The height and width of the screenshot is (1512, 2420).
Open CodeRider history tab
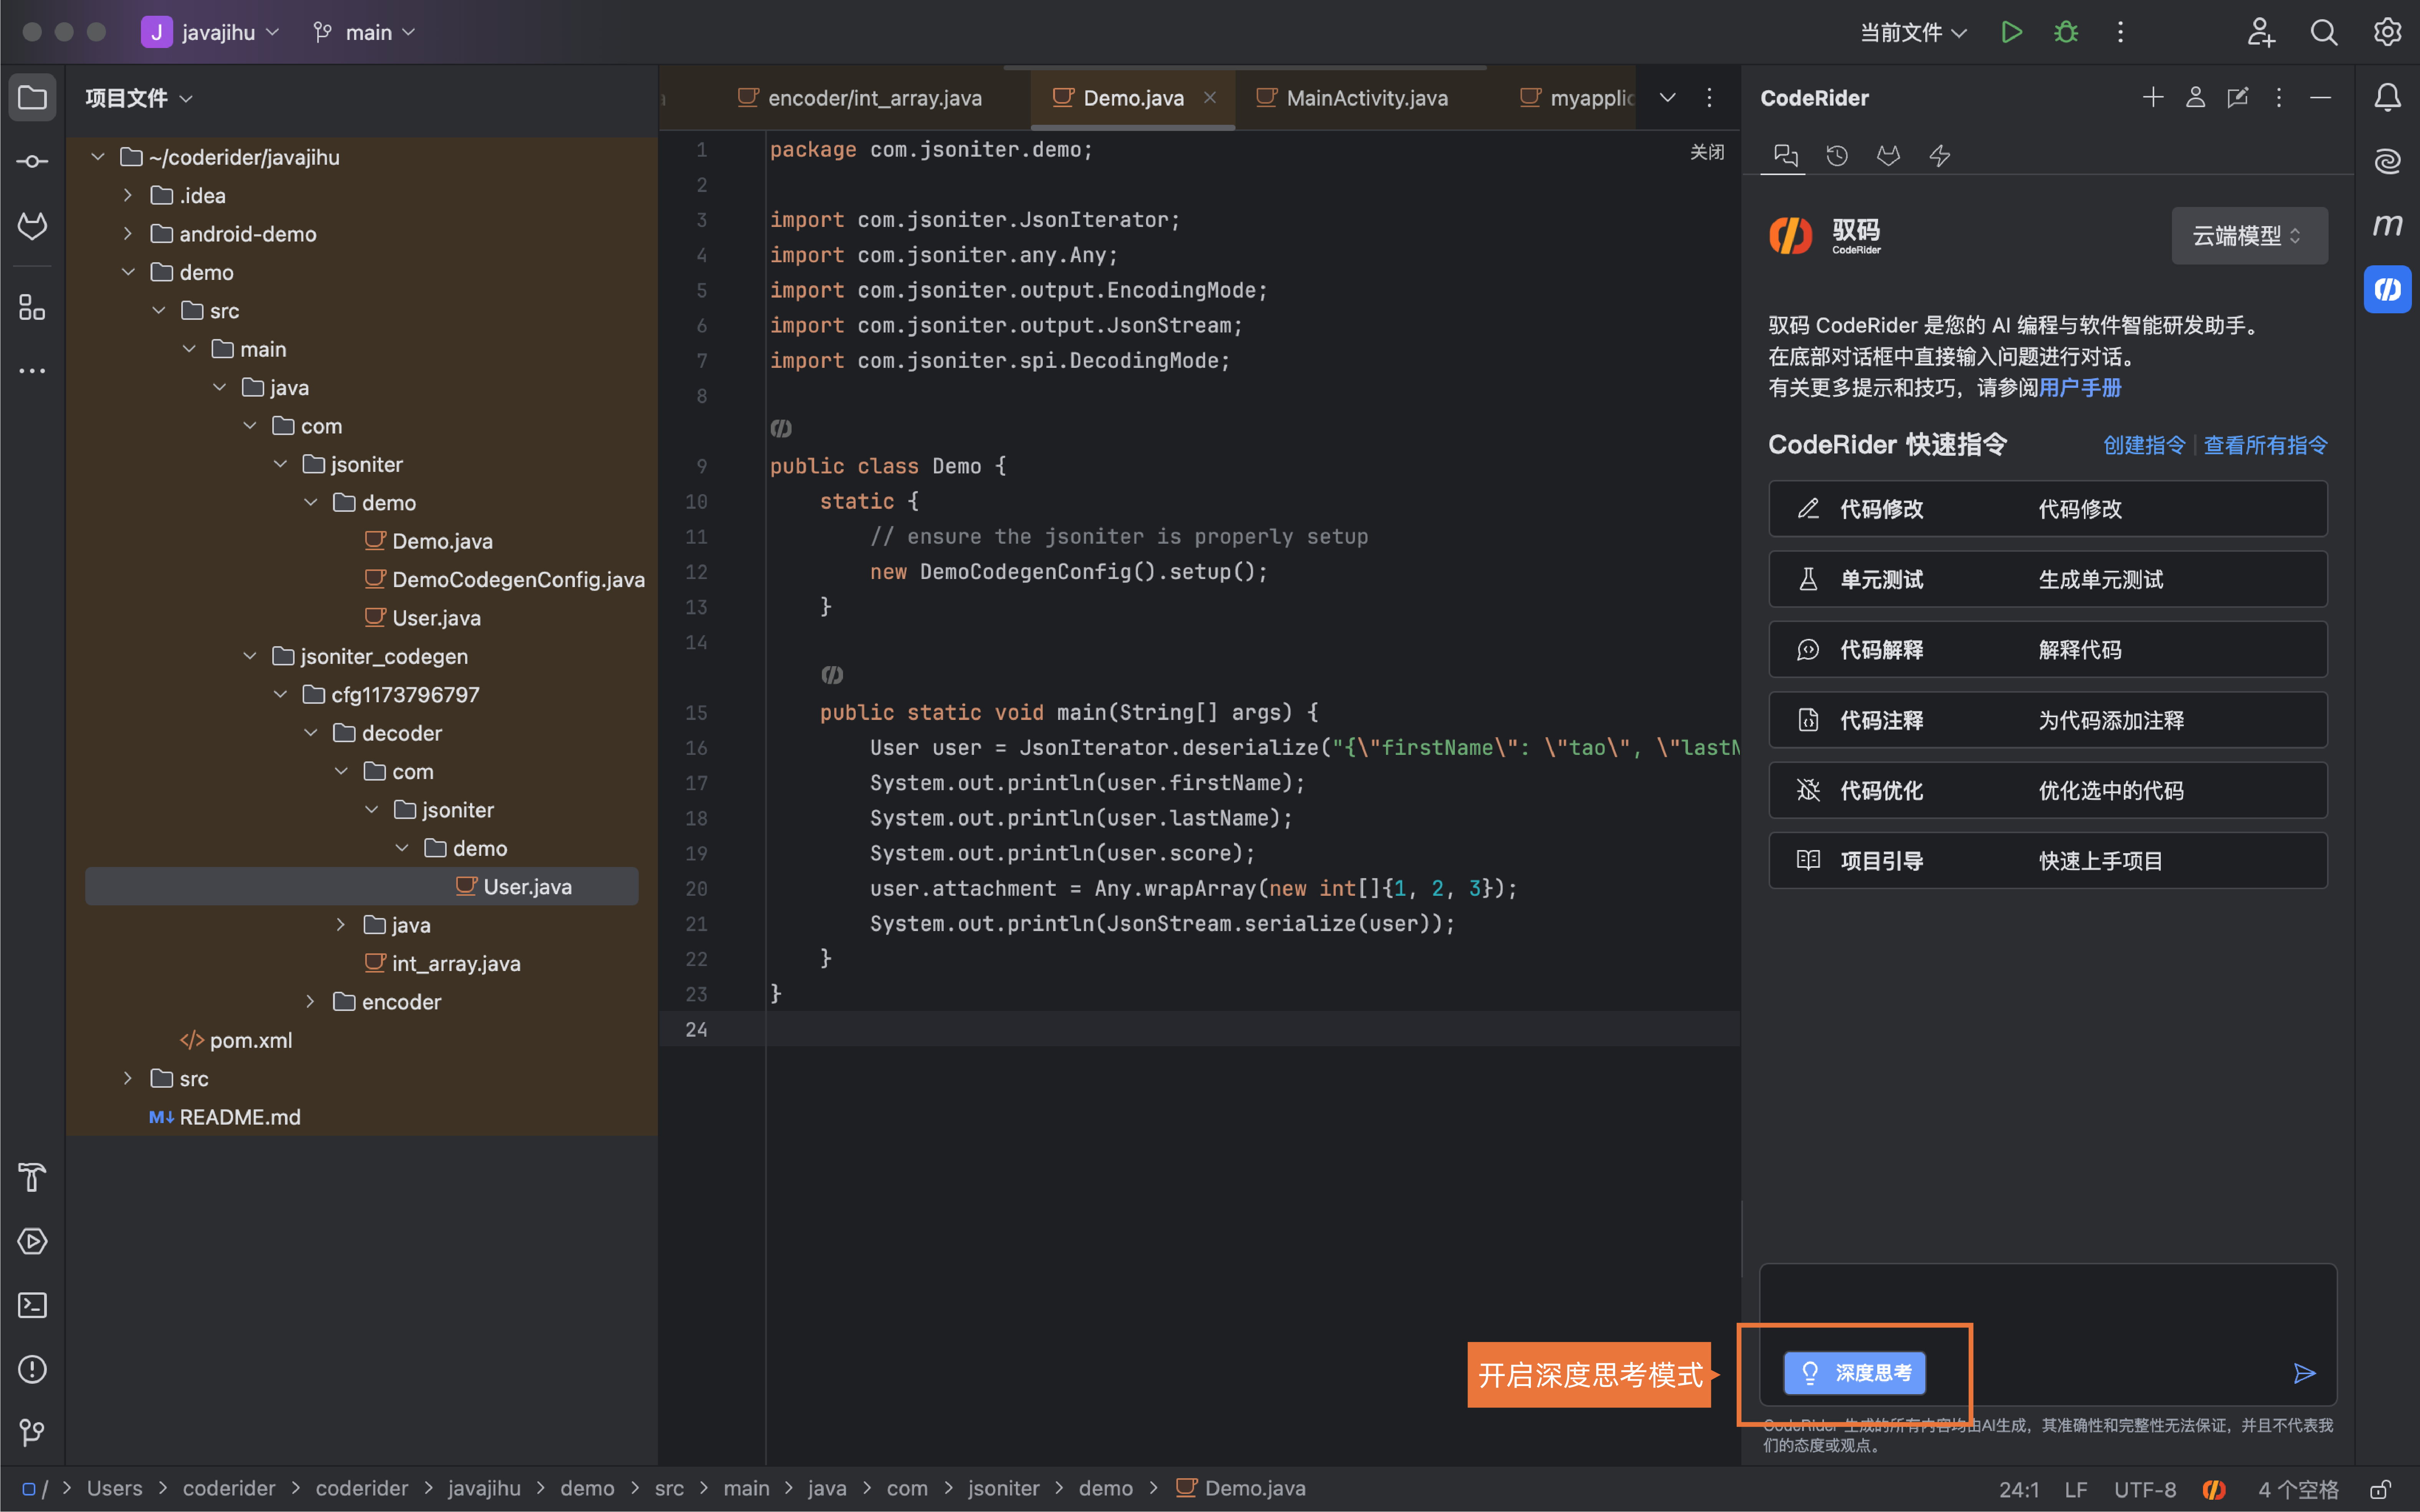tap(1837, 155)
